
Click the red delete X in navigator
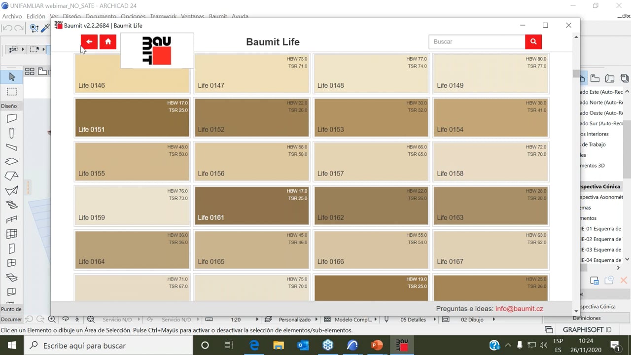coord(624,281)
